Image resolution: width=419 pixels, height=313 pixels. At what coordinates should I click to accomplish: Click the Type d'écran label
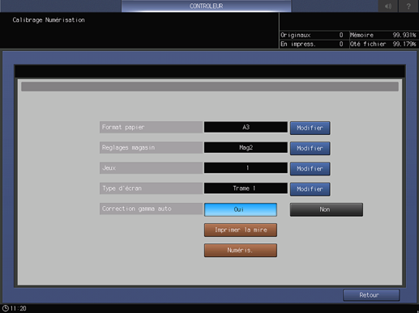coord(151,188)
